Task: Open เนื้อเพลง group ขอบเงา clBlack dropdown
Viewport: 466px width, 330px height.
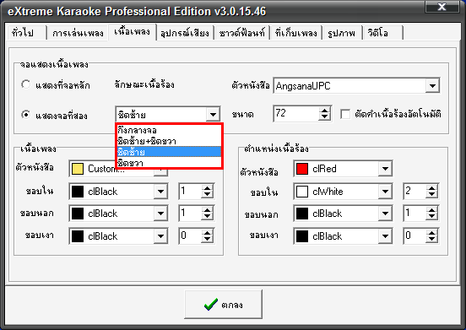Action: pos(160,236)
